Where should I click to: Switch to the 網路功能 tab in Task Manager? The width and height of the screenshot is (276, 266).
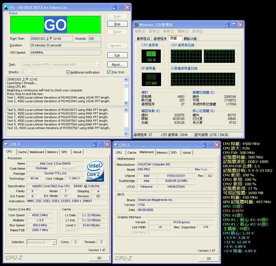click(190, 39)
